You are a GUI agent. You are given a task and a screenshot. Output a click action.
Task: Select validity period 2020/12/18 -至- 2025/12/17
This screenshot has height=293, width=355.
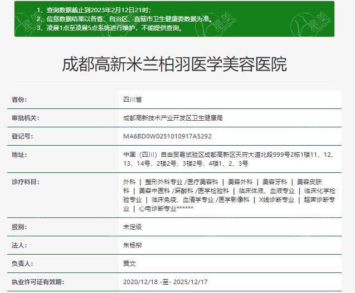coord(166,282)
